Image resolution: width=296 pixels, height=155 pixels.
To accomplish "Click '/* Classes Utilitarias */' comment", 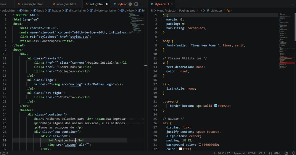I will pyautogui.click(x=185, y=58).
